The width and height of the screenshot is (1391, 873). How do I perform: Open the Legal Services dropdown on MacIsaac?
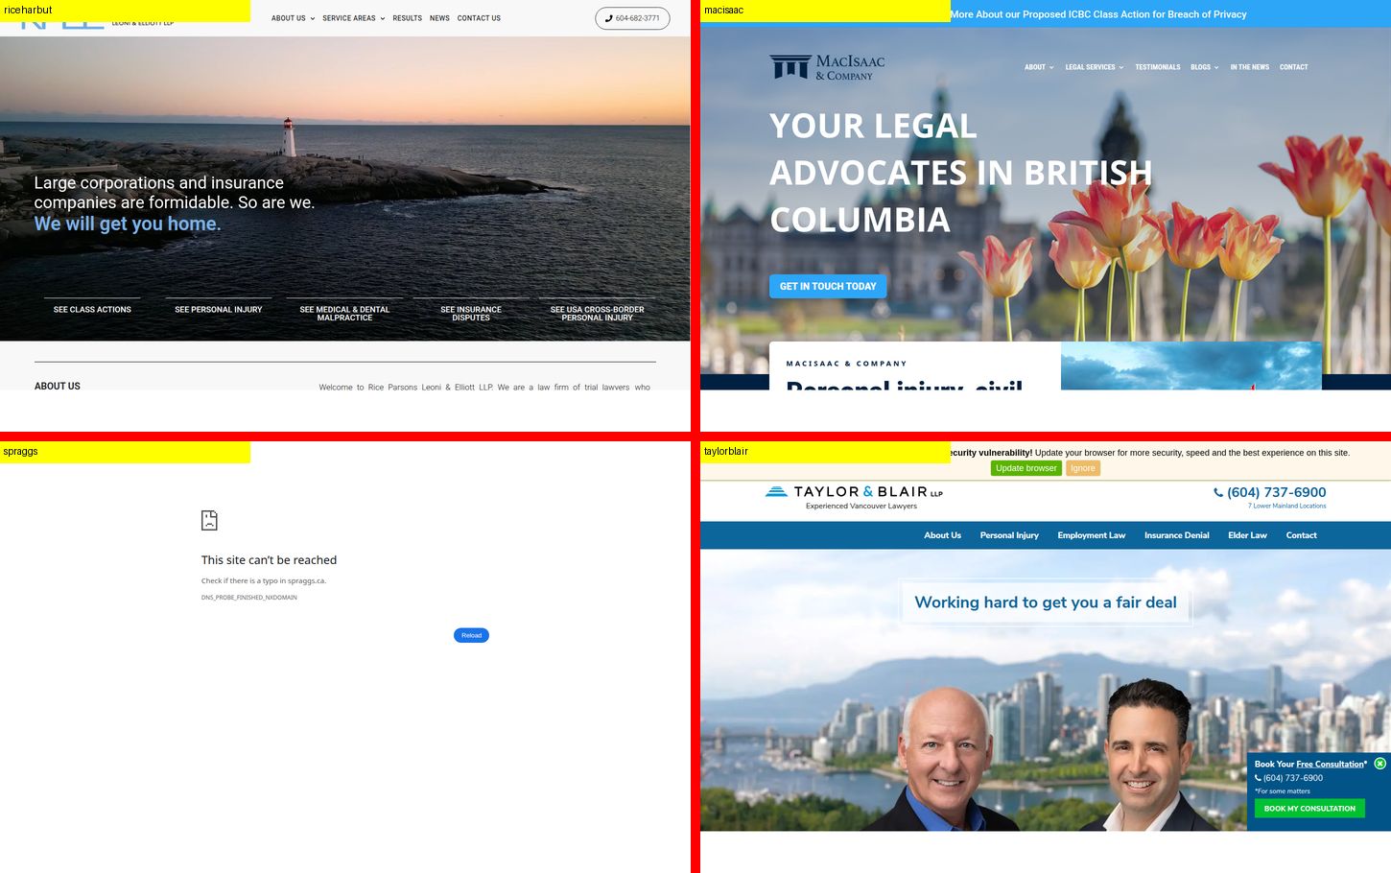point(1094,67)
